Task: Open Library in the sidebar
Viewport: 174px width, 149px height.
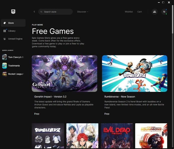Action: pos(13,31)
